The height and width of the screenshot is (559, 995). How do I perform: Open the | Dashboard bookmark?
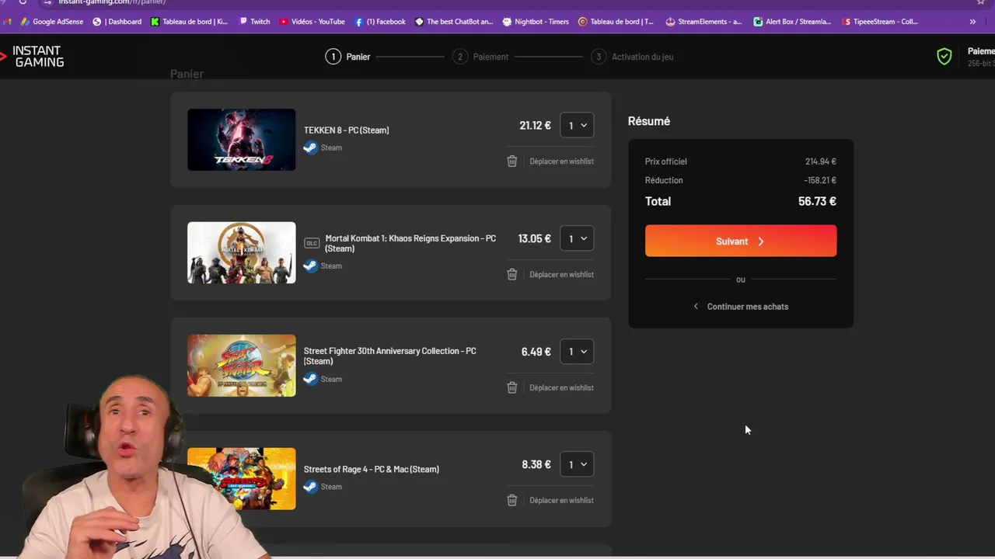[x=117, y=22]
